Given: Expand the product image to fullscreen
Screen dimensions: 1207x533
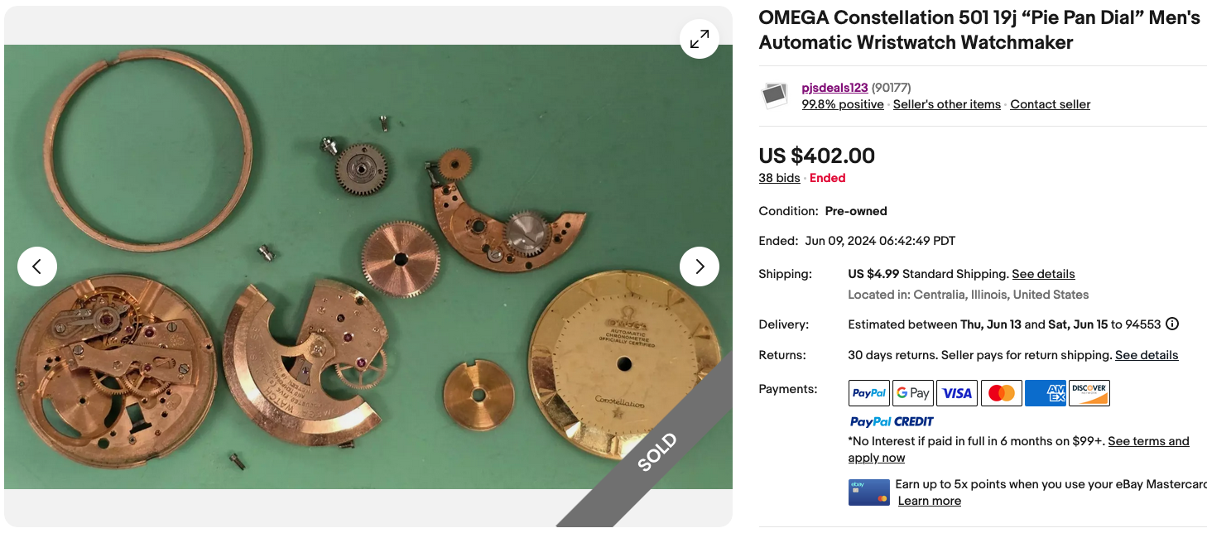Looking at the screenshot, I should point(700,39).
